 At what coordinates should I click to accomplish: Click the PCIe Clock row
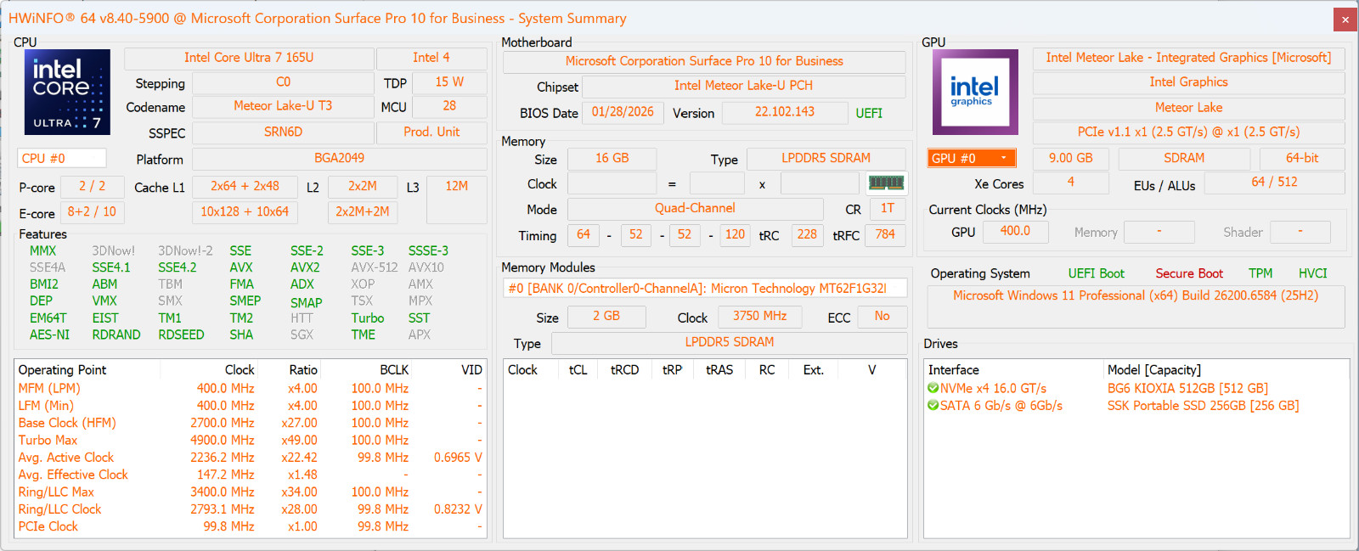[x=251, y=526]
